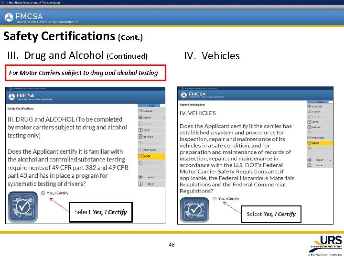Click 'IV. Vehicles' section heading
Image resolution: width=344 pixels, height=258 pixels.
coord(212,55)
